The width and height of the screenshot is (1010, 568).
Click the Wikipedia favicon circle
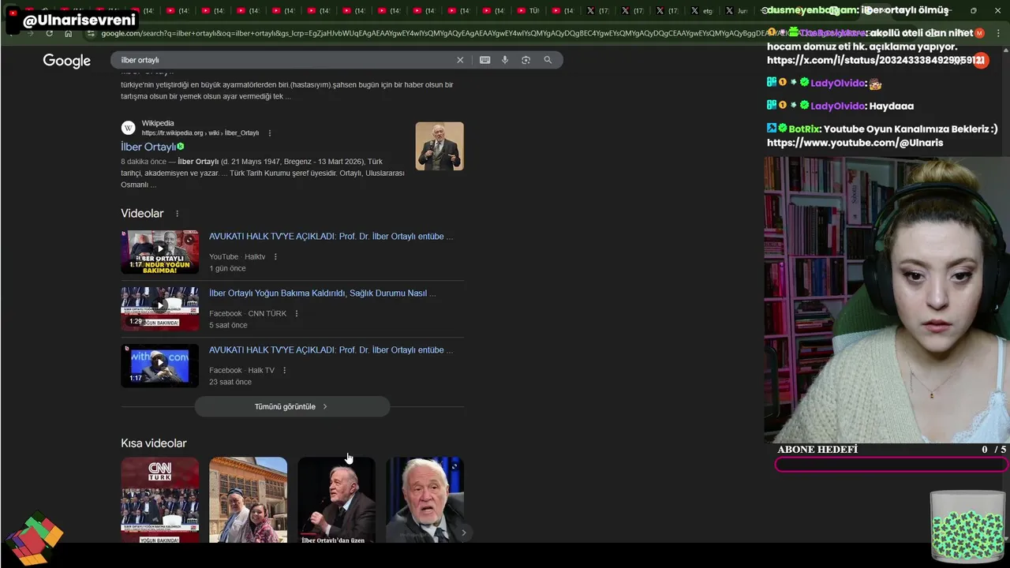click(x=128, y=128)
